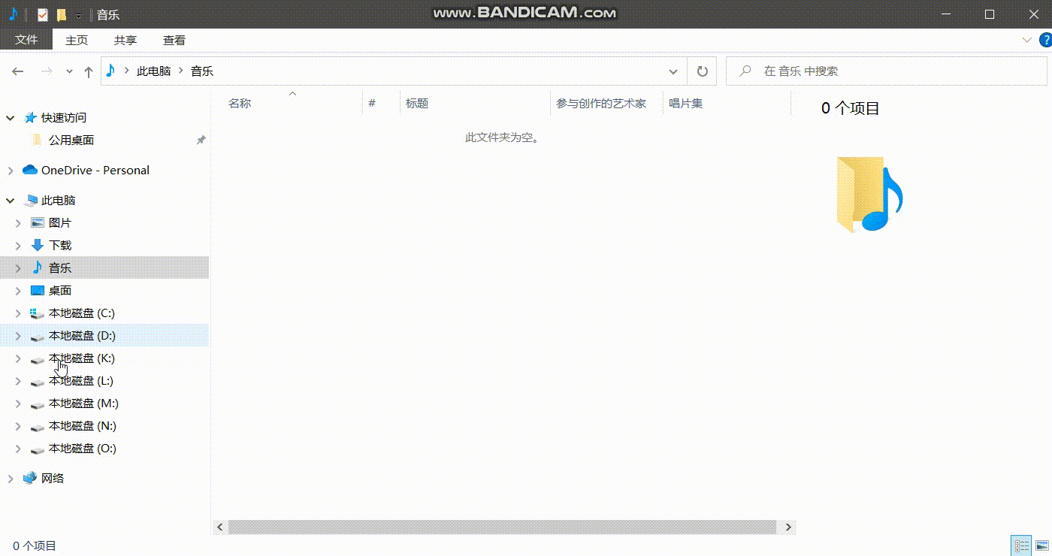
Task: Switch to the 查看 ribbon tab
Action: 174,40
